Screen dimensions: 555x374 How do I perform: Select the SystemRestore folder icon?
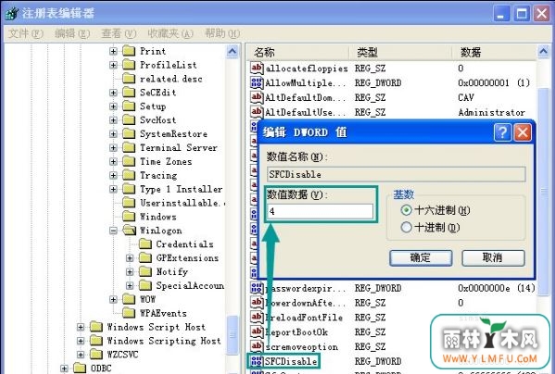pyautogui.click(x=129, y=133)
